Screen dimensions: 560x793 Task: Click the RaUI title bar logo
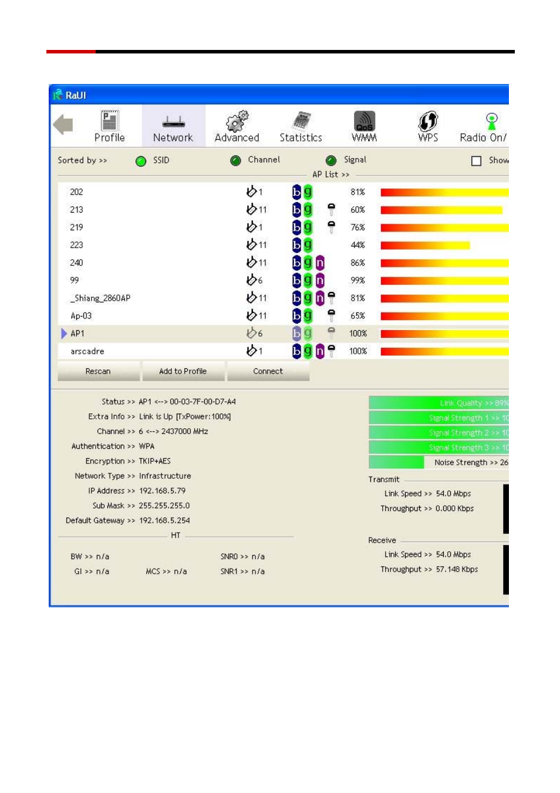[x=58, y=95]
